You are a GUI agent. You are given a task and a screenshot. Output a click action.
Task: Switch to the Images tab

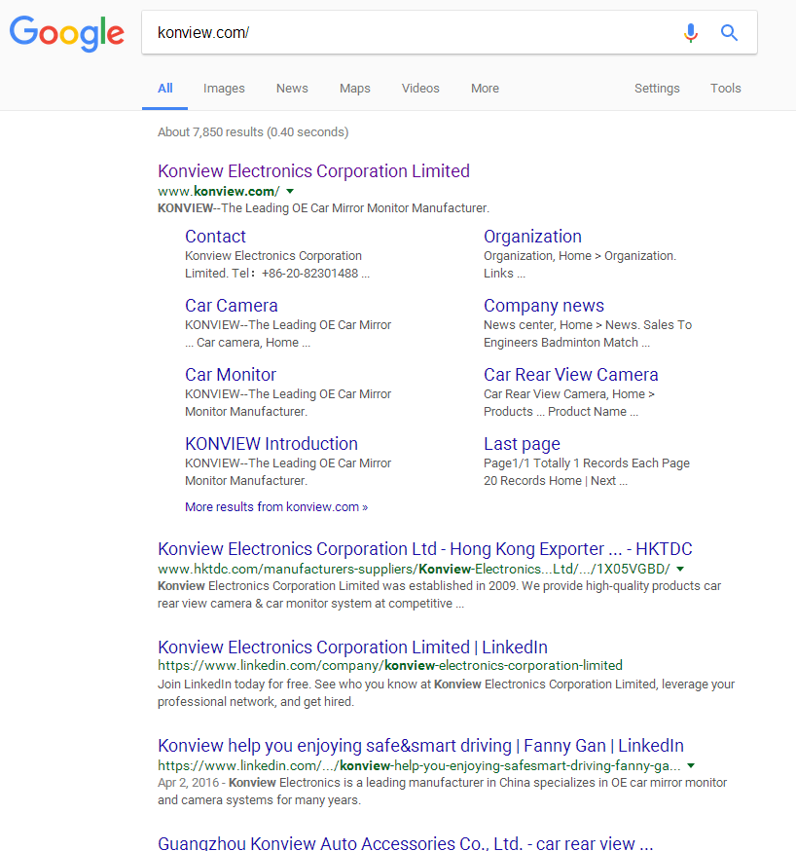click(224, 89)
